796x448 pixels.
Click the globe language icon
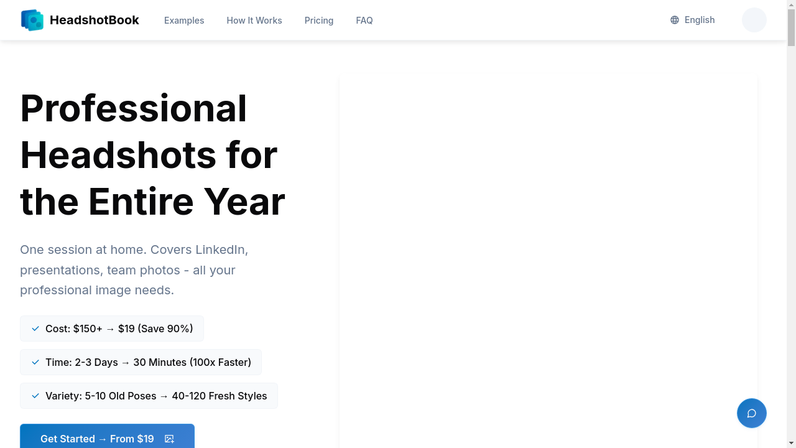675,20
